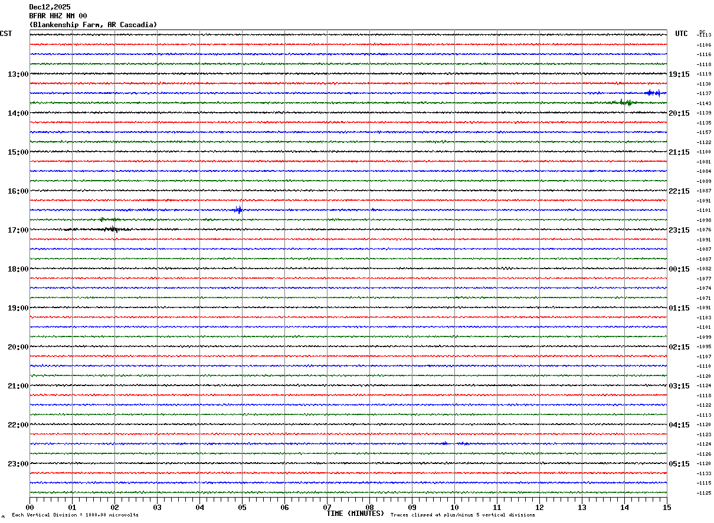Click the Each Vertical Division scale note

point(75,515)
